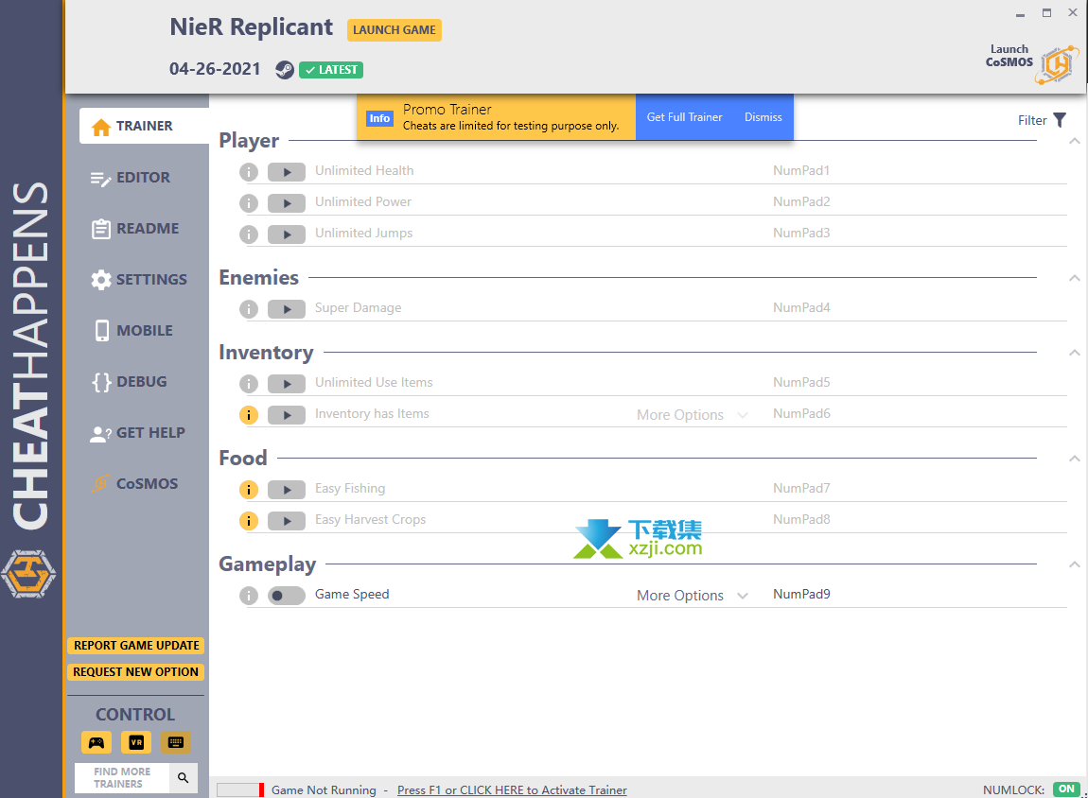Image resolution: width=1088 pixels, height=798 pixels.
Task: Open the Settings tab
Action: 139,280
